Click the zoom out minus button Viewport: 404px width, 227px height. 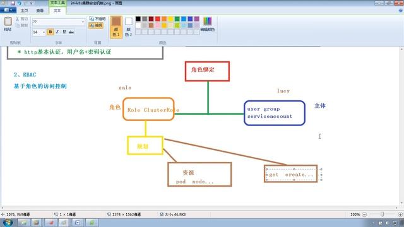tap(364, 214)
